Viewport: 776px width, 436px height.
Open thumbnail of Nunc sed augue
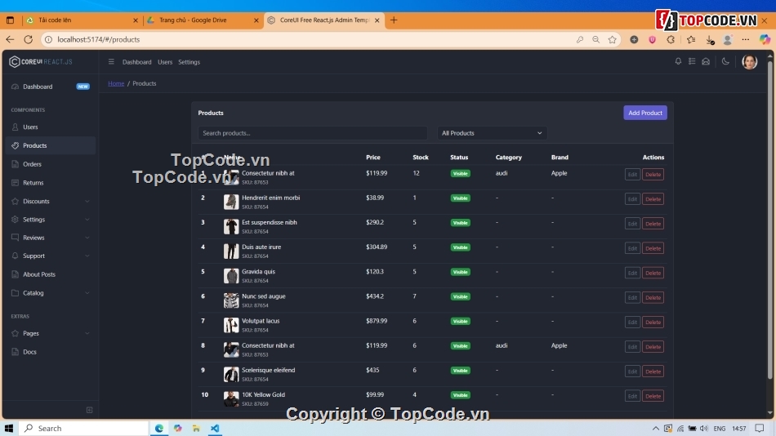click(230, 300)
